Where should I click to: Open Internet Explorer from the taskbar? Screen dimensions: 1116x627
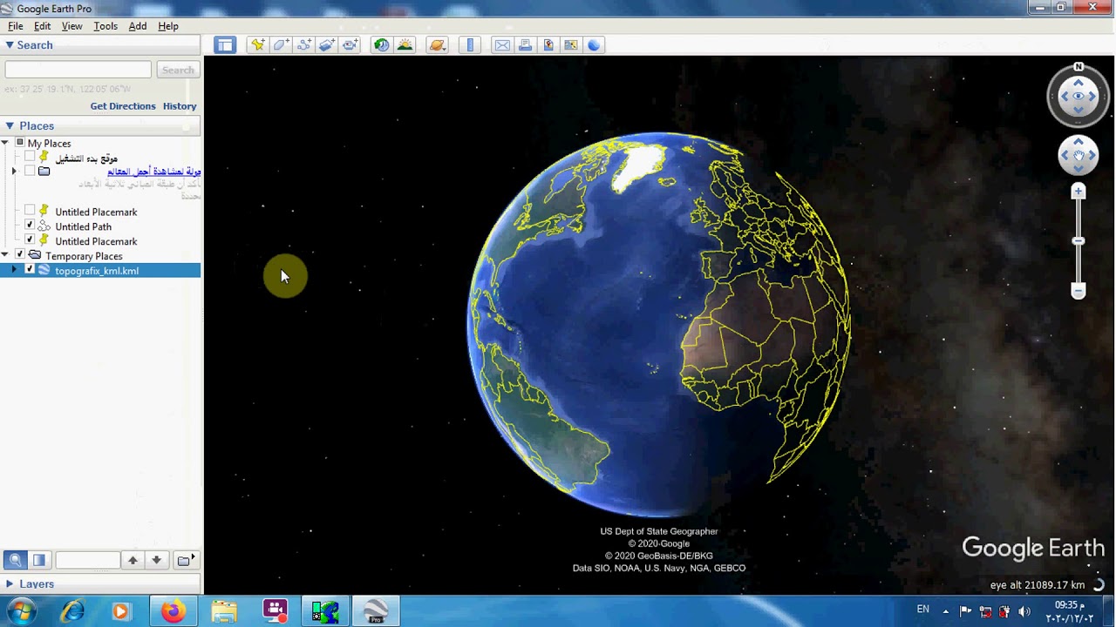tap(71, 611)
